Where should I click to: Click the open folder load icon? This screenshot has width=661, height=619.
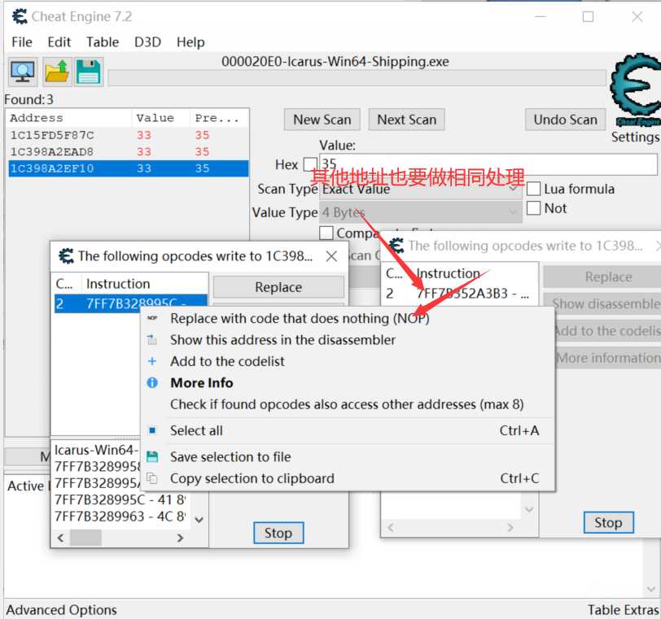click(x=56, y=72)
